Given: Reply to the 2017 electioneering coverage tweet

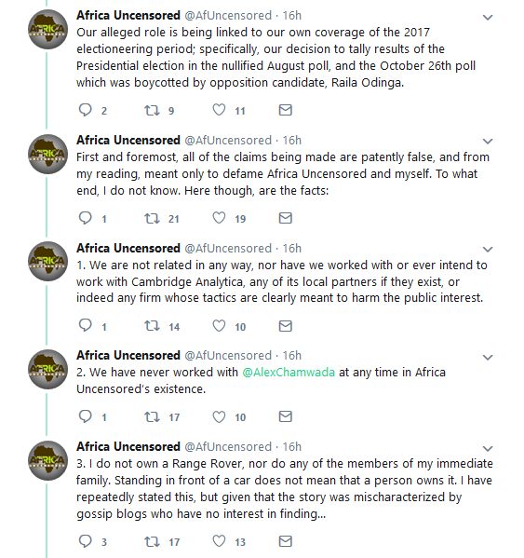Looking at the screenshot, I should [x=86, y=110].
